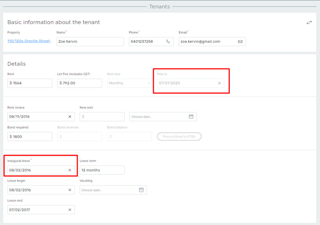This screenshot has width=320, height=225.
Task: Open the Vacating date calendar icon
Action: [141, 190]
